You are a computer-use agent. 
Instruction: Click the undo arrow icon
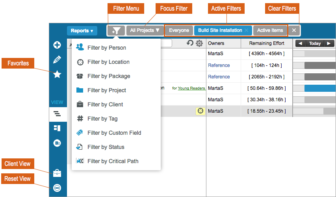pos(190,43)
